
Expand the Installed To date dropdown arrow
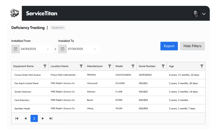click(95, 49)
